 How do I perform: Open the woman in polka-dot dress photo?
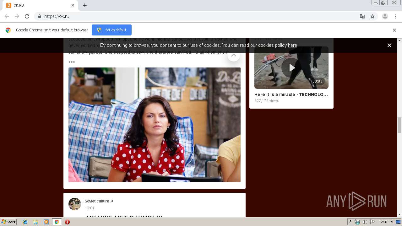pos(155,125)
